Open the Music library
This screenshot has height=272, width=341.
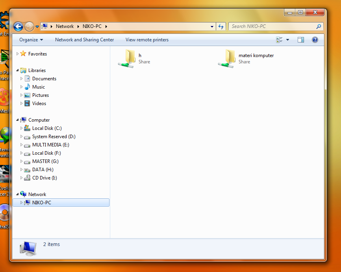39,87
